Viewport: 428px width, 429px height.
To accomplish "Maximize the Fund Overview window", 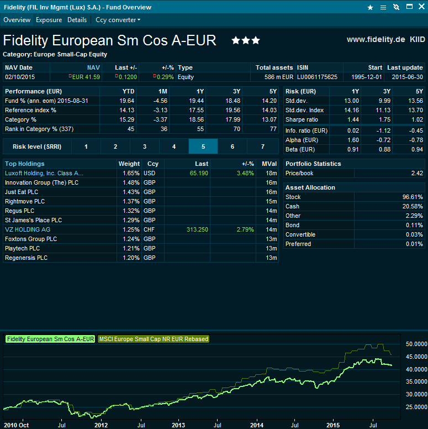I will 409,7.
